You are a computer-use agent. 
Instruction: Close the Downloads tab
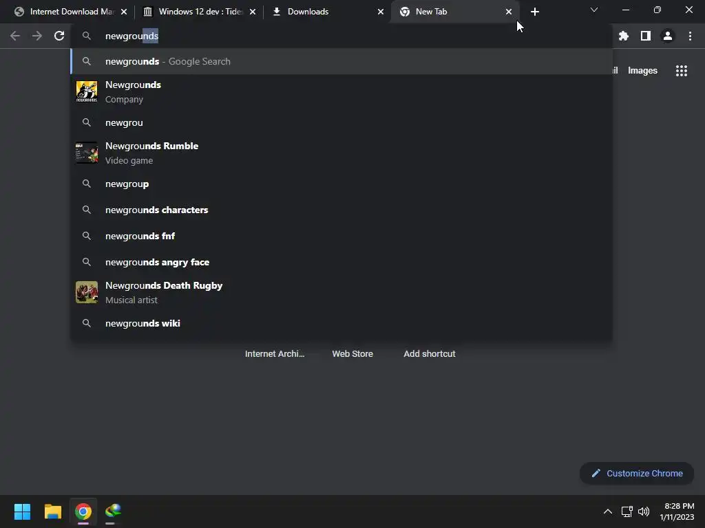(x=381, y=12)
